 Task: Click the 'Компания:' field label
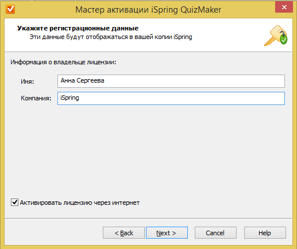[36, 98]
